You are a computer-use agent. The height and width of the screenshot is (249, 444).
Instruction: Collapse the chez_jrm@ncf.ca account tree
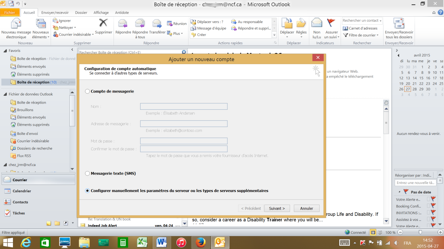pyautogui.click(x=5, y=165)
